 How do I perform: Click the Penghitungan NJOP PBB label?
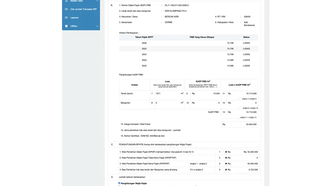point(132,75)
